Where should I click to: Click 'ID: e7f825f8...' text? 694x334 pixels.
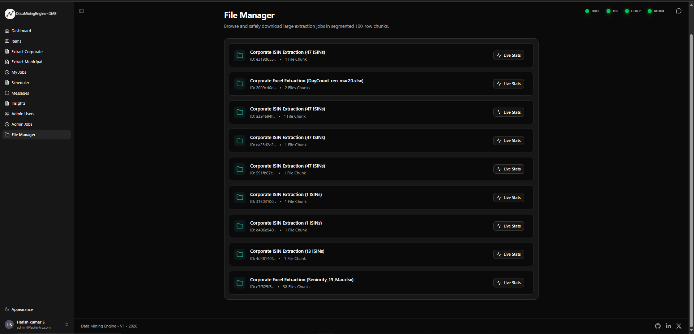(262, 287)
